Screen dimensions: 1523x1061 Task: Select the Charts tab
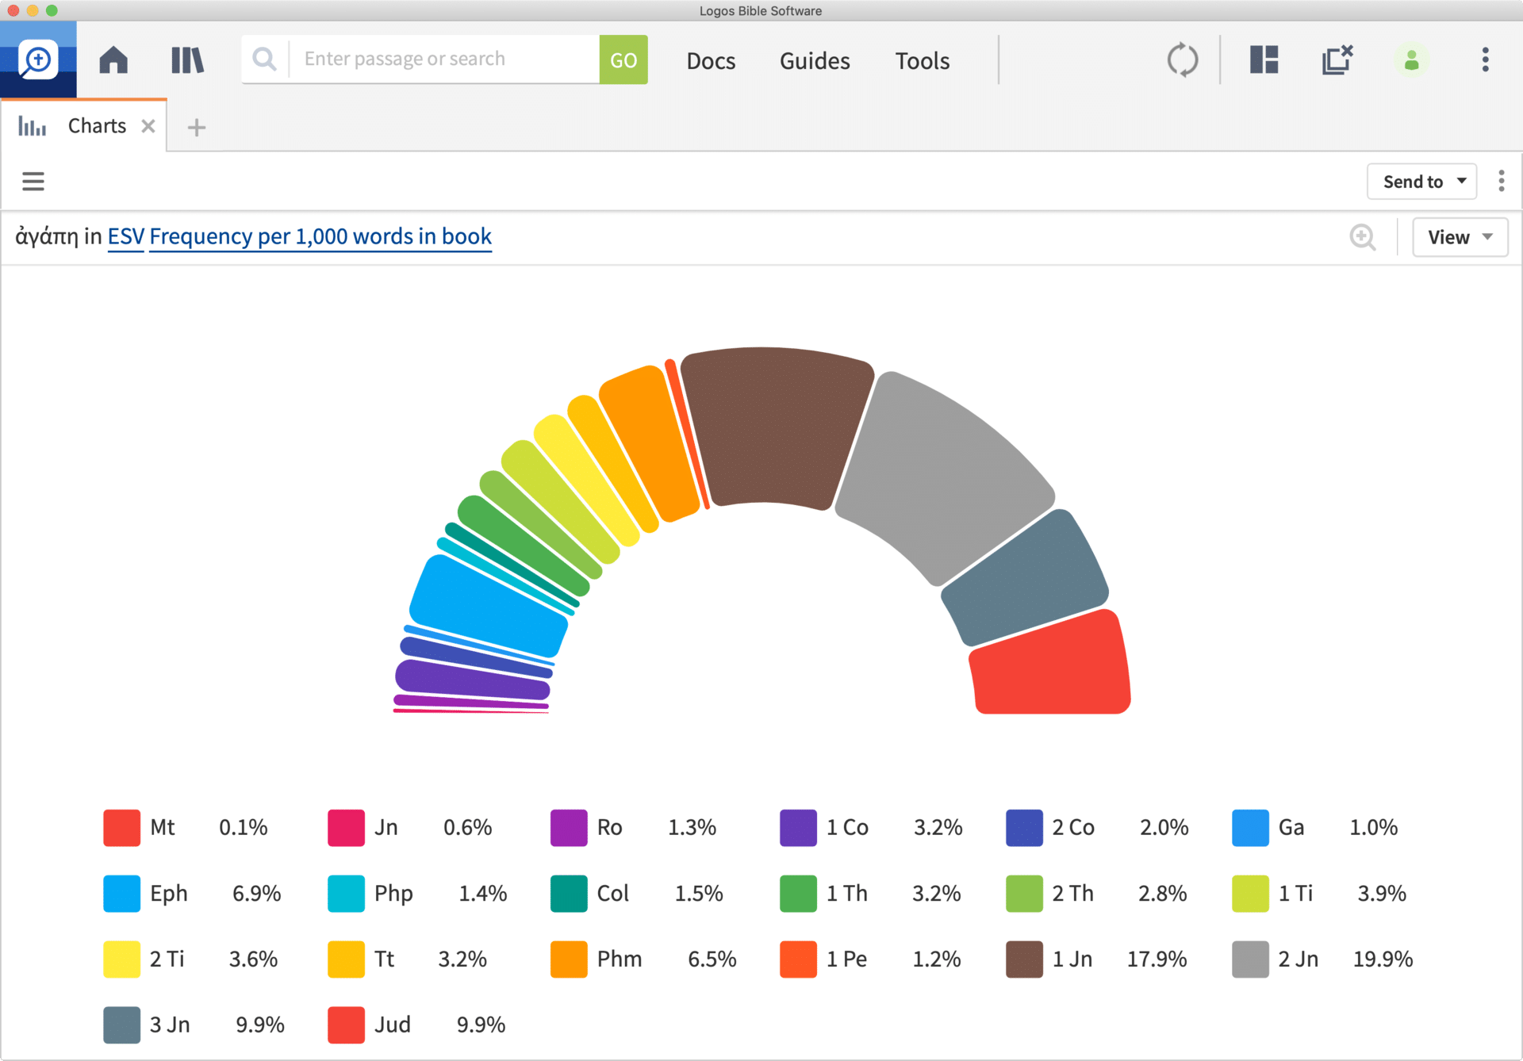[x=84, y=126]
